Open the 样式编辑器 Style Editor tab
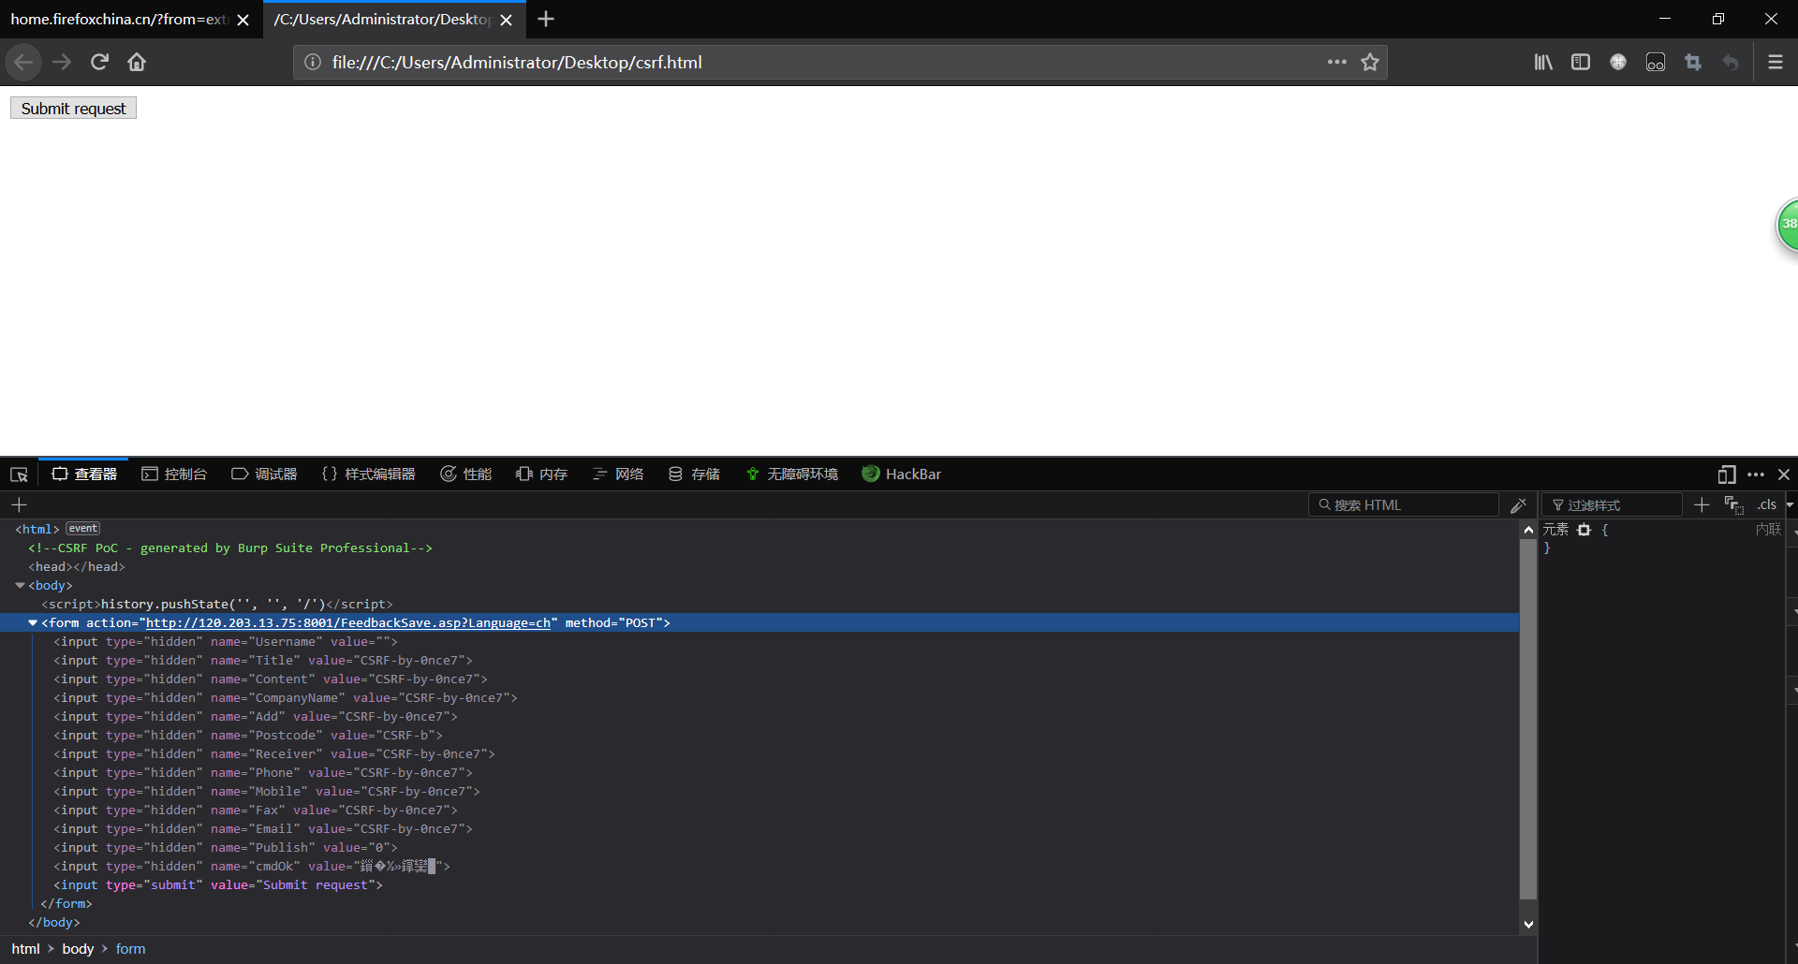 tap(369, 475)
